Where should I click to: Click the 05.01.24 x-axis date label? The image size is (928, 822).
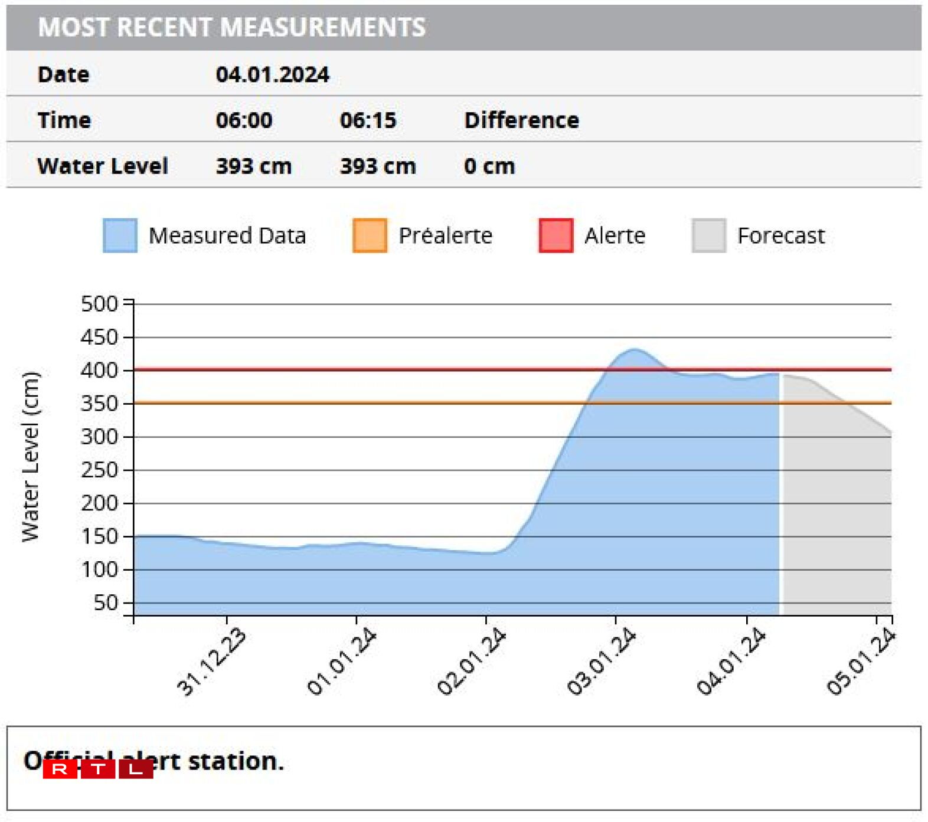(861, 661)
